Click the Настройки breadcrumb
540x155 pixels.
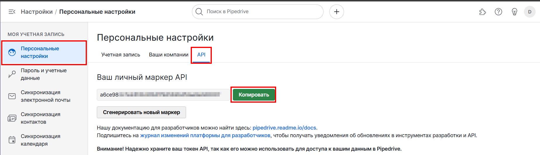pos(37,12)
